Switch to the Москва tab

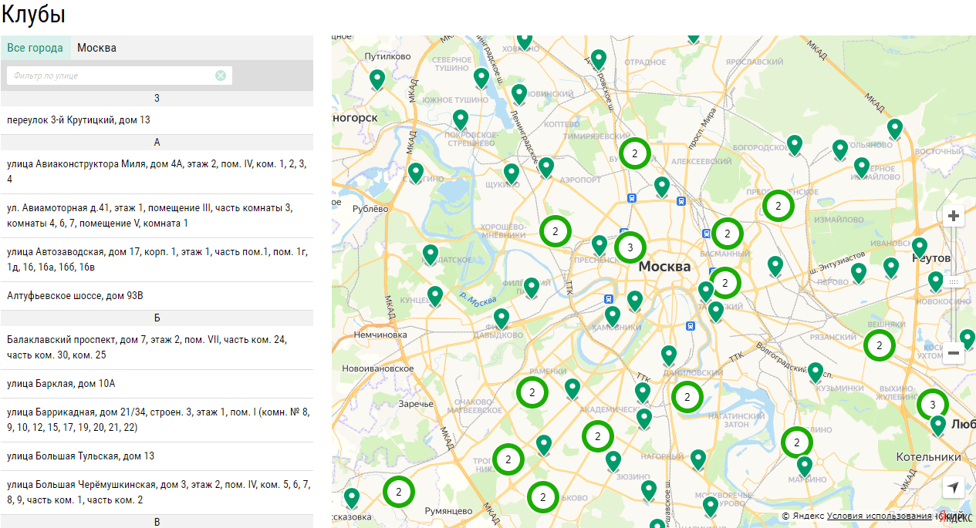coord(97,48)
